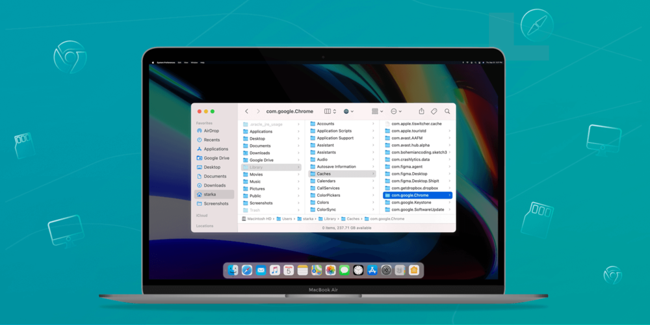Open App Store from the Dock

point(372,270)
